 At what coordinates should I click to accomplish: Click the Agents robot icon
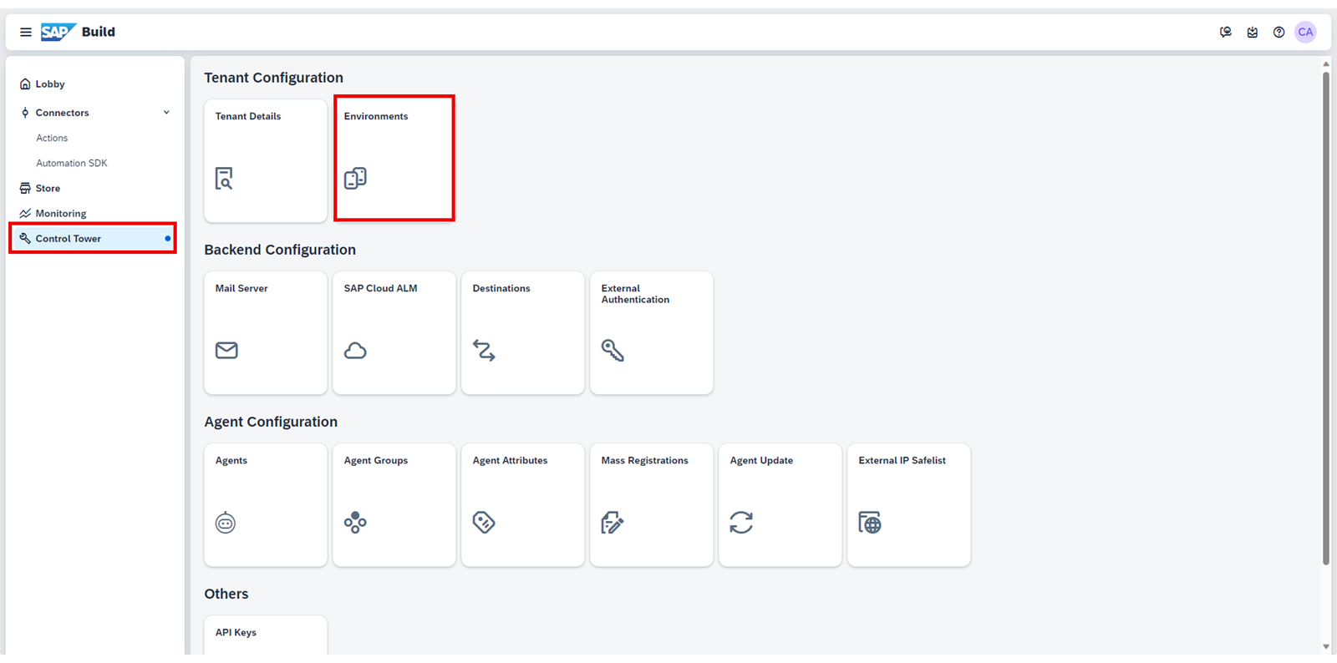(x=226, y=523)
